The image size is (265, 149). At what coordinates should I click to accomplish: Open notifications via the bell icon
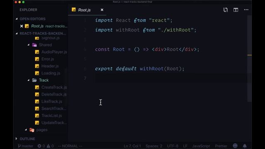coord(245,146)
